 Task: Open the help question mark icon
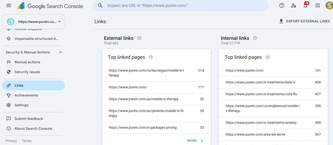point(282,6)
